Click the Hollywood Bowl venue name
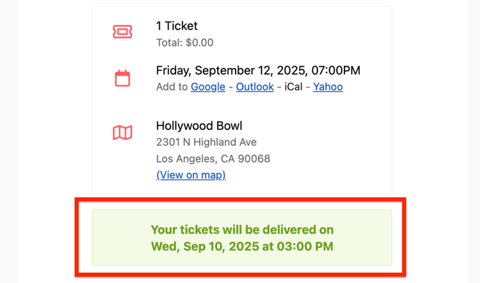The image size is (480, 283). 199,126
